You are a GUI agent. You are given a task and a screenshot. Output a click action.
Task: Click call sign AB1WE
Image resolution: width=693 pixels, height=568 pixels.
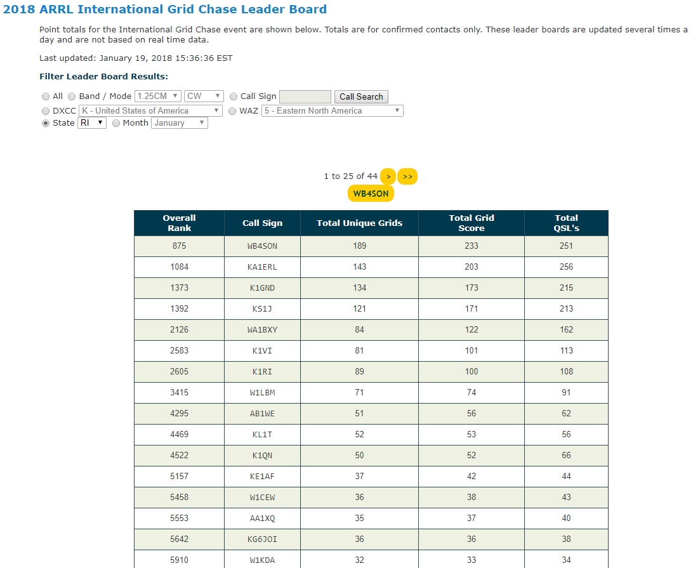tap(262, 413)
